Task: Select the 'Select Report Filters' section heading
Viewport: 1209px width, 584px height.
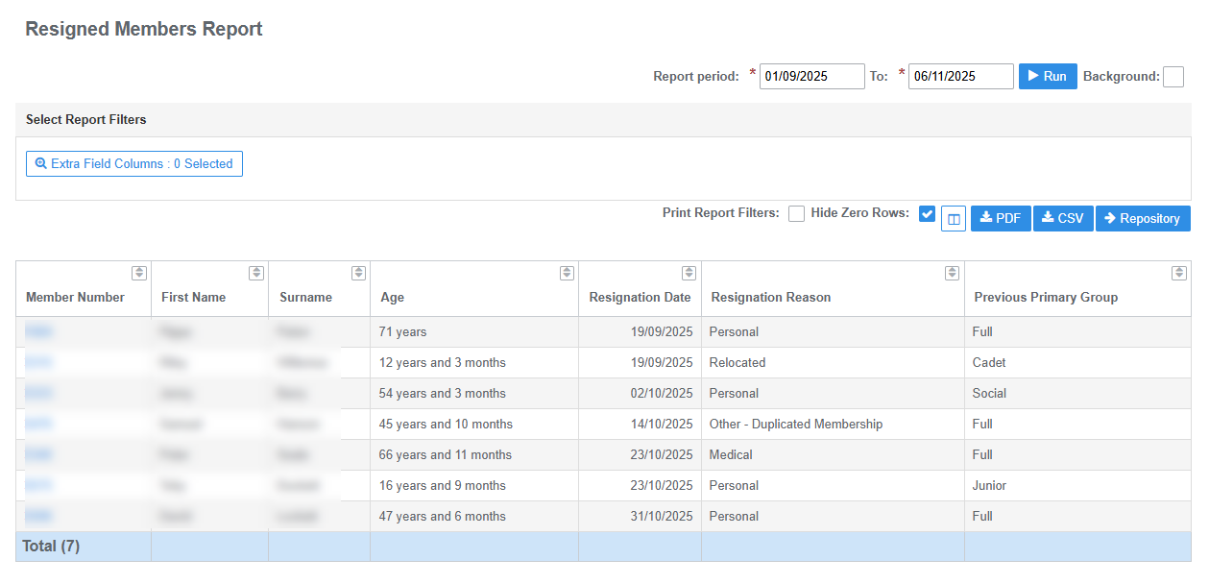Action: (x=85, y=120)
